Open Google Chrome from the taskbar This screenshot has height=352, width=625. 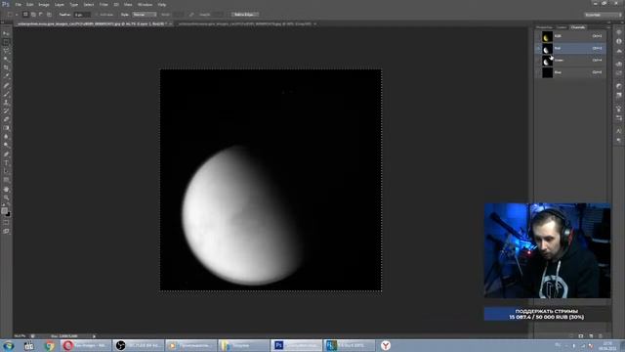pyautogui.click(x=50, y=345)
